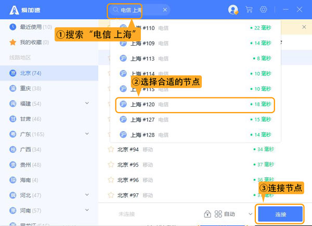Image resolution: width=312 pixels, height=226 pixels.
Task: Select 河北 (47) region
Action: click(49, 195)
